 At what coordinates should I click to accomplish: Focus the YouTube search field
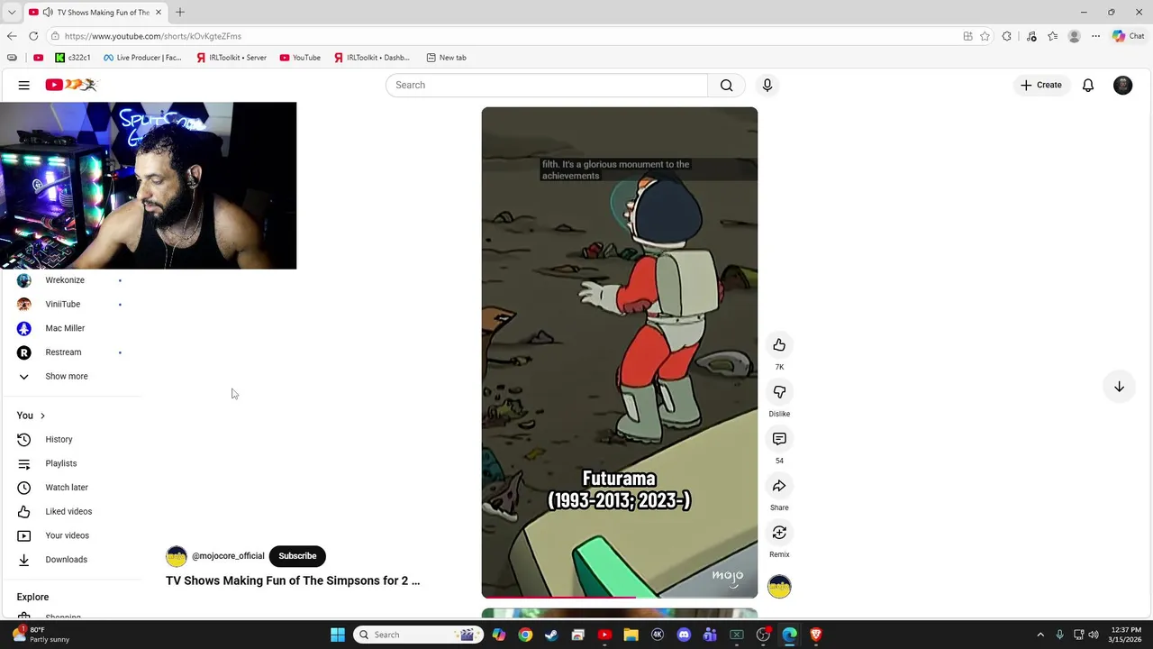click(547, 85)
